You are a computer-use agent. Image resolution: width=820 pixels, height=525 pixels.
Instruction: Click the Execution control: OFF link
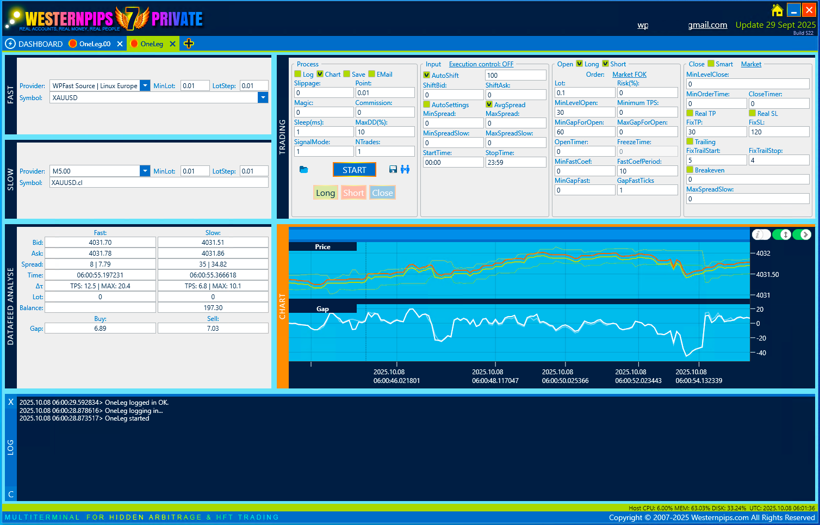(481, 64)
